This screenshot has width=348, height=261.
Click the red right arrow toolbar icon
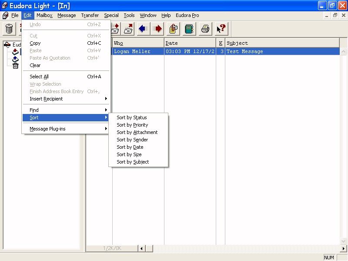pyautogui.click(x=157, y=29)
